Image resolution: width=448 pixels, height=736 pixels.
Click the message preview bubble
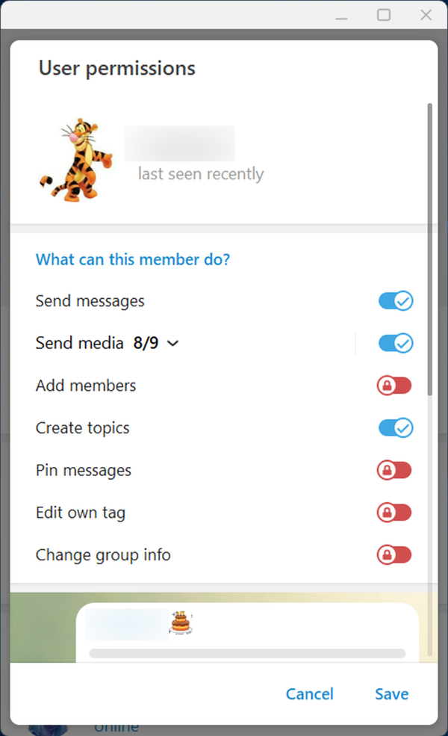click(x=246, y=632)
